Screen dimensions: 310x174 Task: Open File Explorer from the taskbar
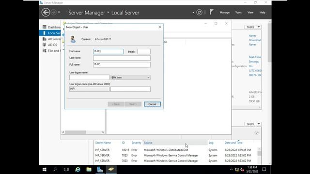point(89,170)
